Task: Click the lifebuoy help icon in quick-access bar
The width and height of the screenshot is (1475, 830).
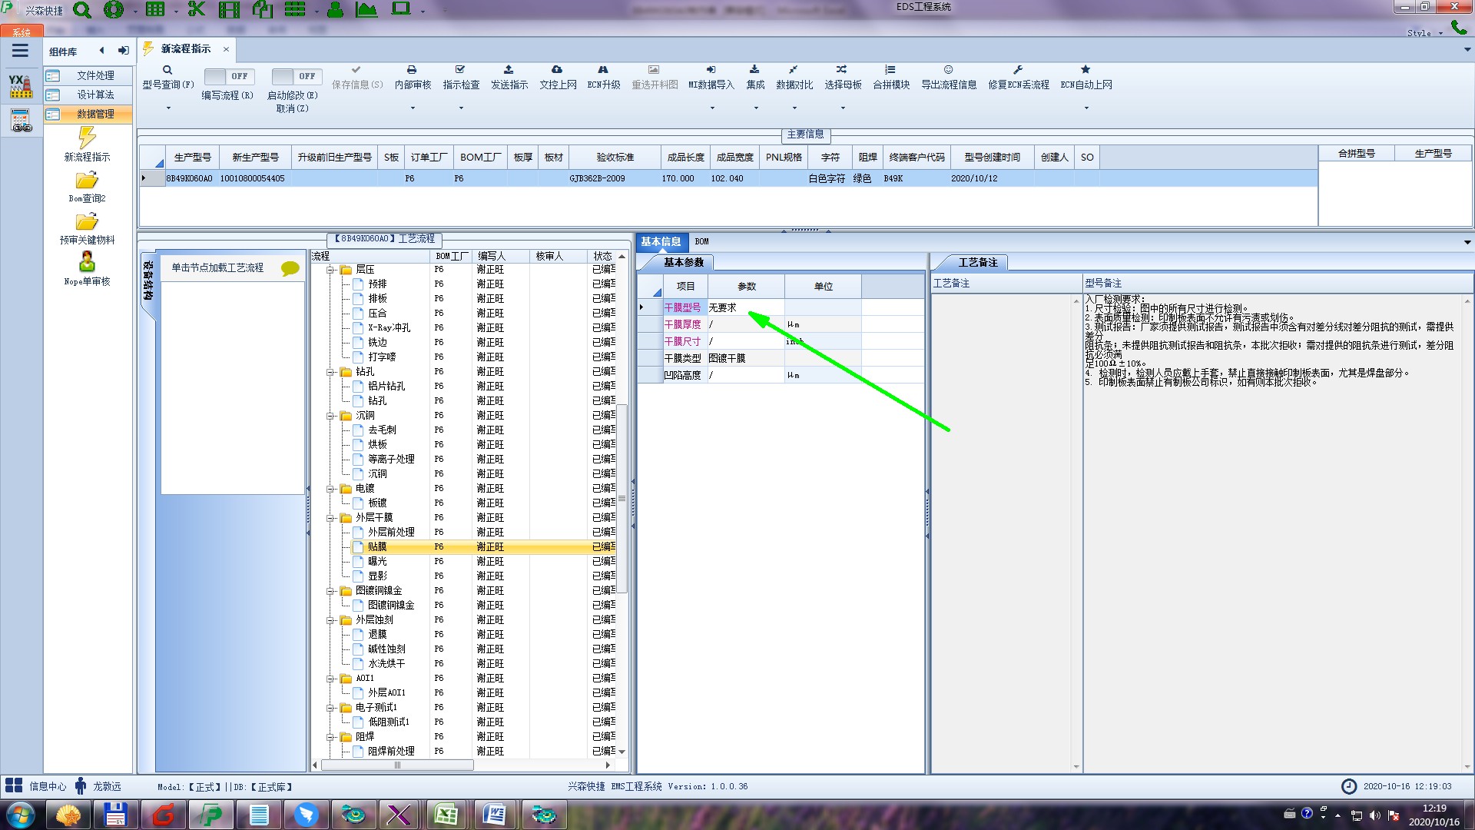Action: click(114, 9)
